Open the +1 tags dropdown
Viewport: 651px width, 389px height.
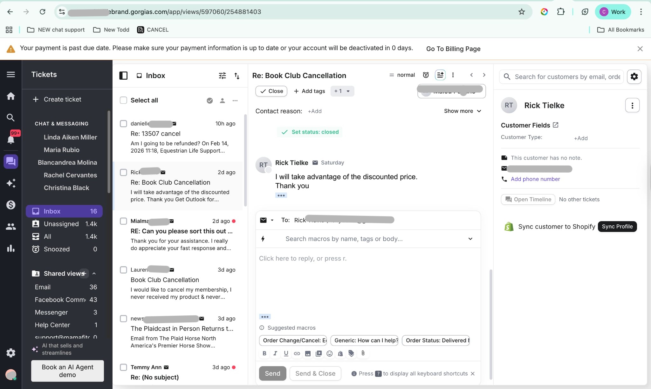[342, 91]
